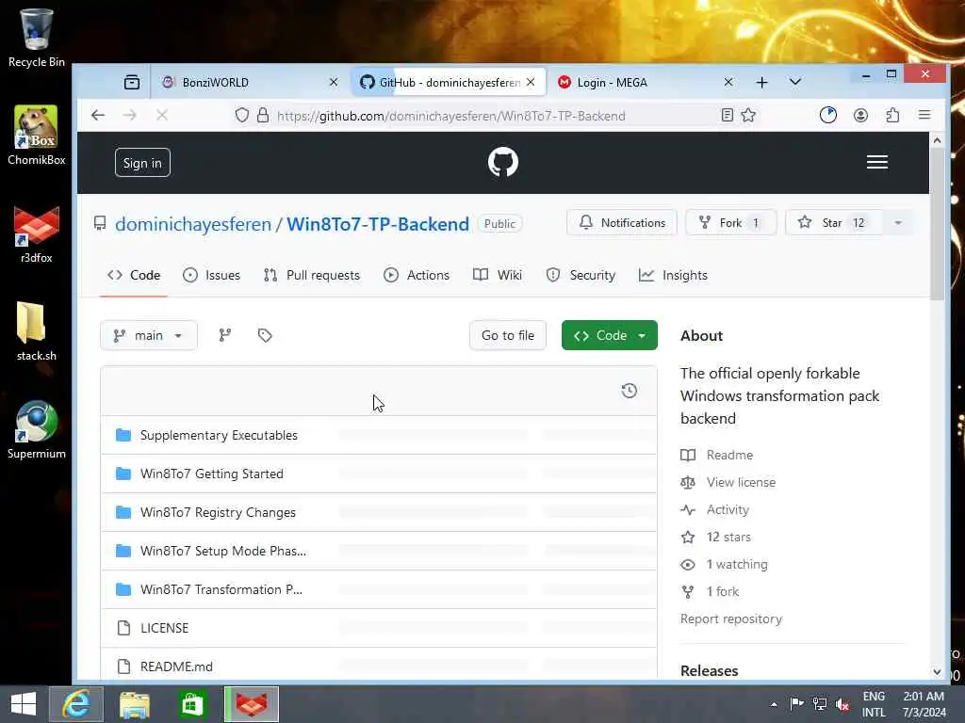Screen dimensions: 965x723
Task: Click the Go to file button
Action: point(508,335)
